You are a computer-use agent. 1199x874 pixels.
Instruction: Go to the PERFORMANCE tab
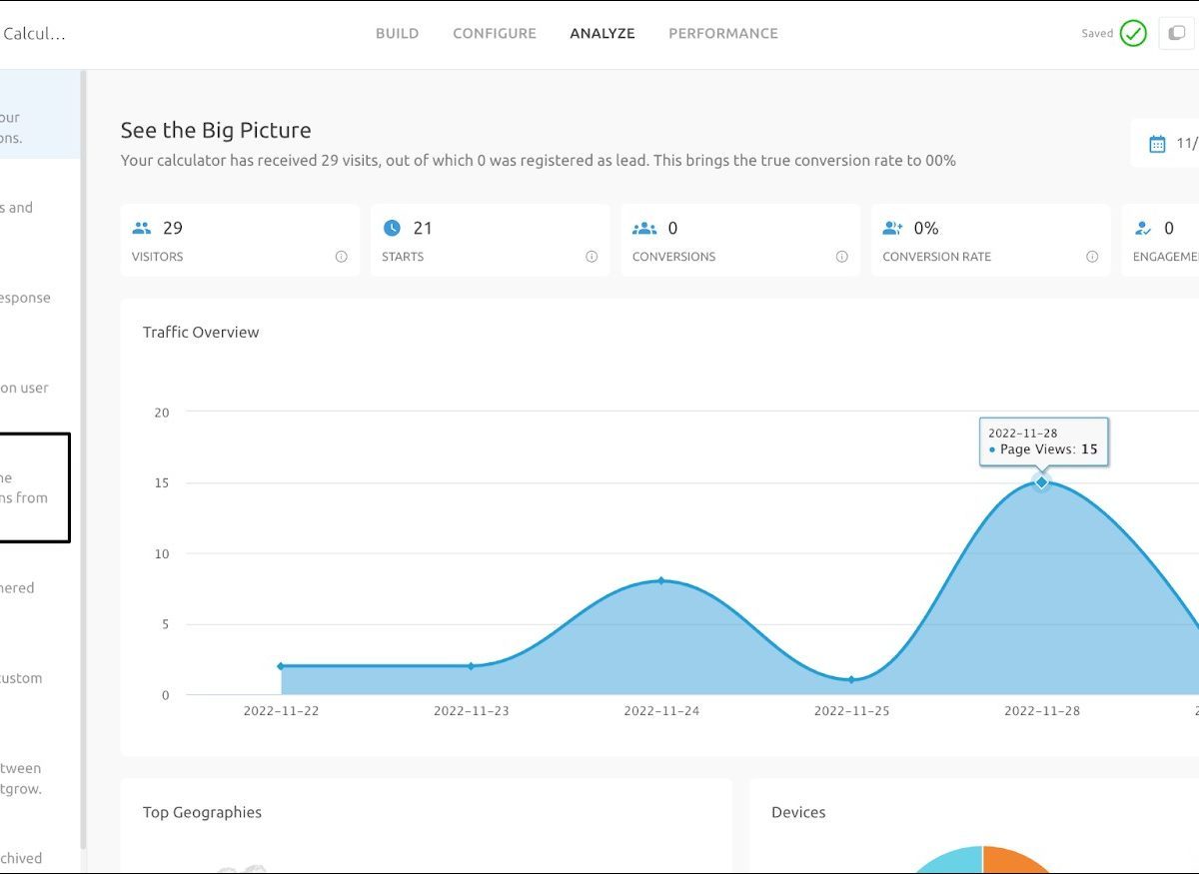(722, 34)
